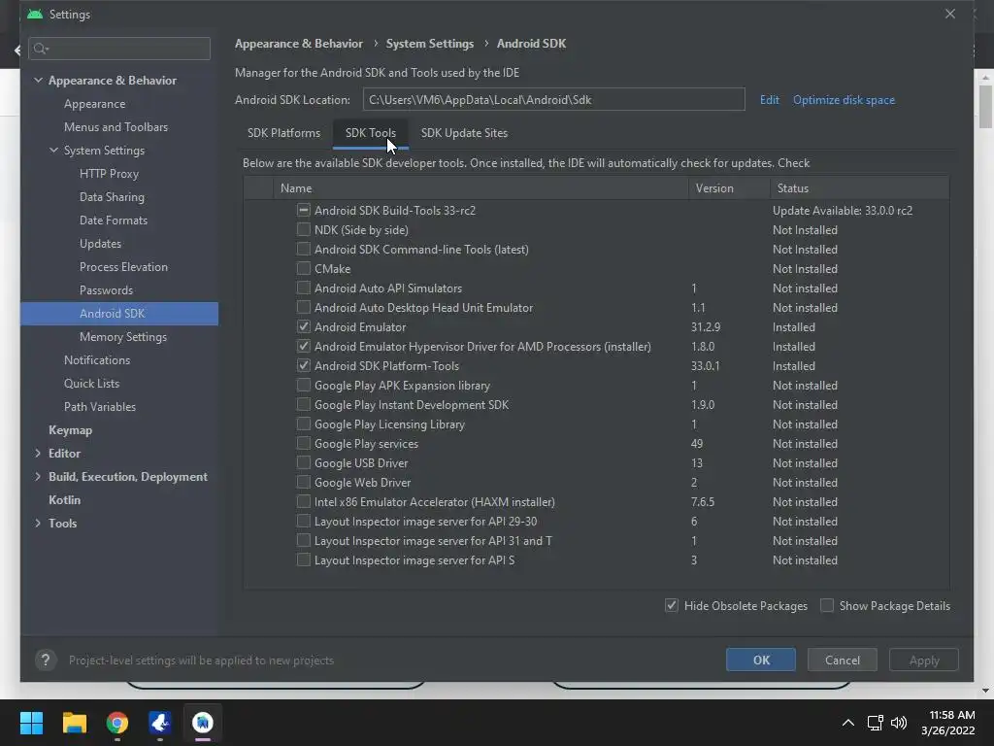
Task: Enable CMake checkbox
Action: tap(304, 268)
